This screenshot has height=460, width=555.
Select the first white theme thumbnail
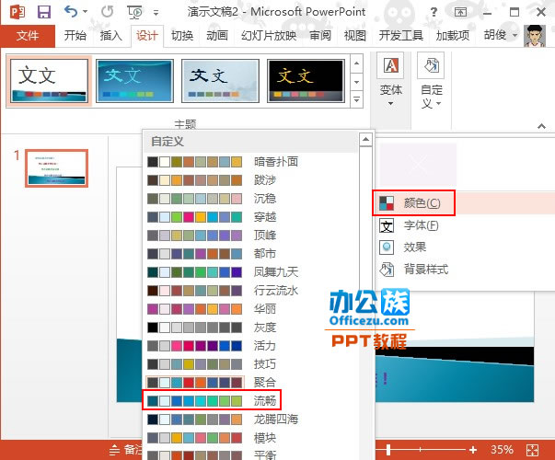click(x=49, y=81)
